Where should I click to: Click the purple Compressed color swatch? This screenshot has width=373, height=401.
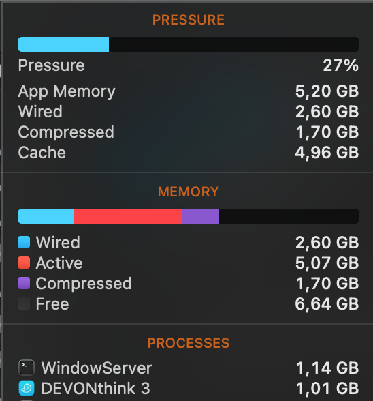click(x=24, y=283)
